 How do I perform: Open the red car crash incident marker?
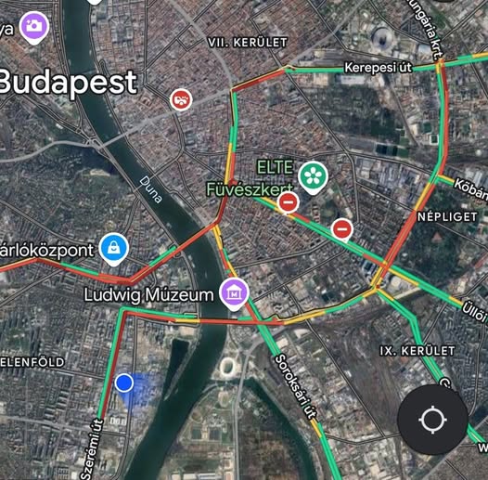point(181,99)
